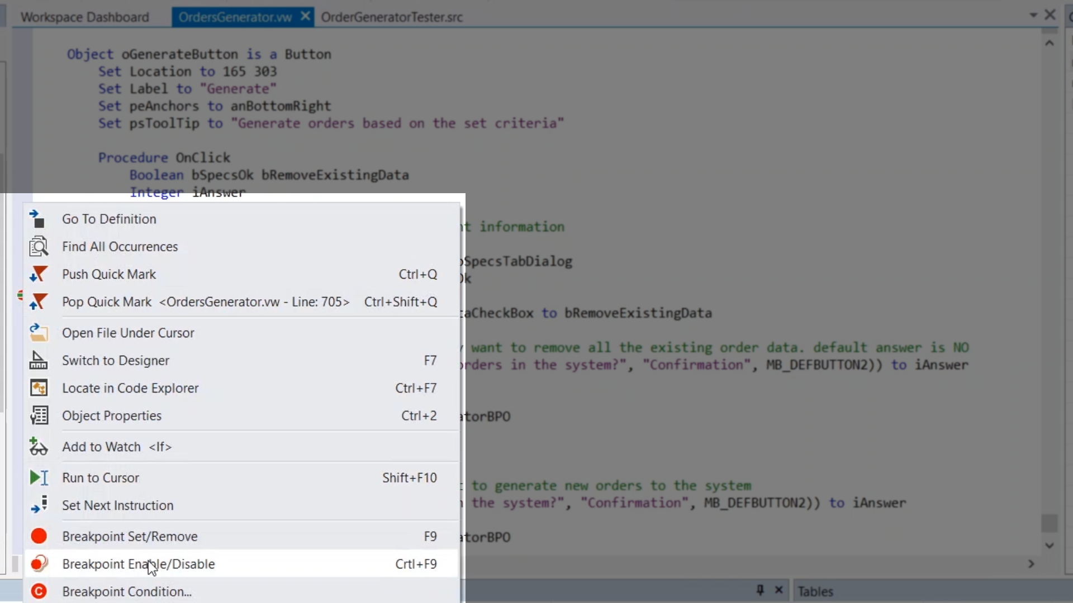Open Breakpoint Condition dialog entry
This screenshot has height=603, width=1073.
(x=127, y=592)
